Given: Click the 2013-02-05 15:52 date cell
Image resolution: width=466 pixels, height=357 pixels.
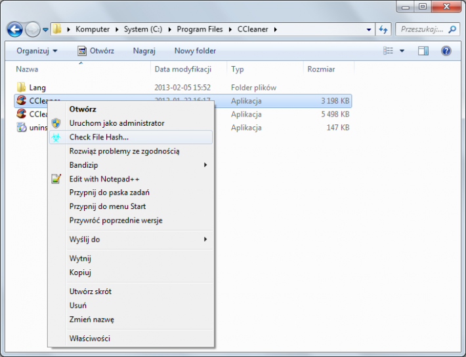Looking at the screenshot, I should [182, 88].
